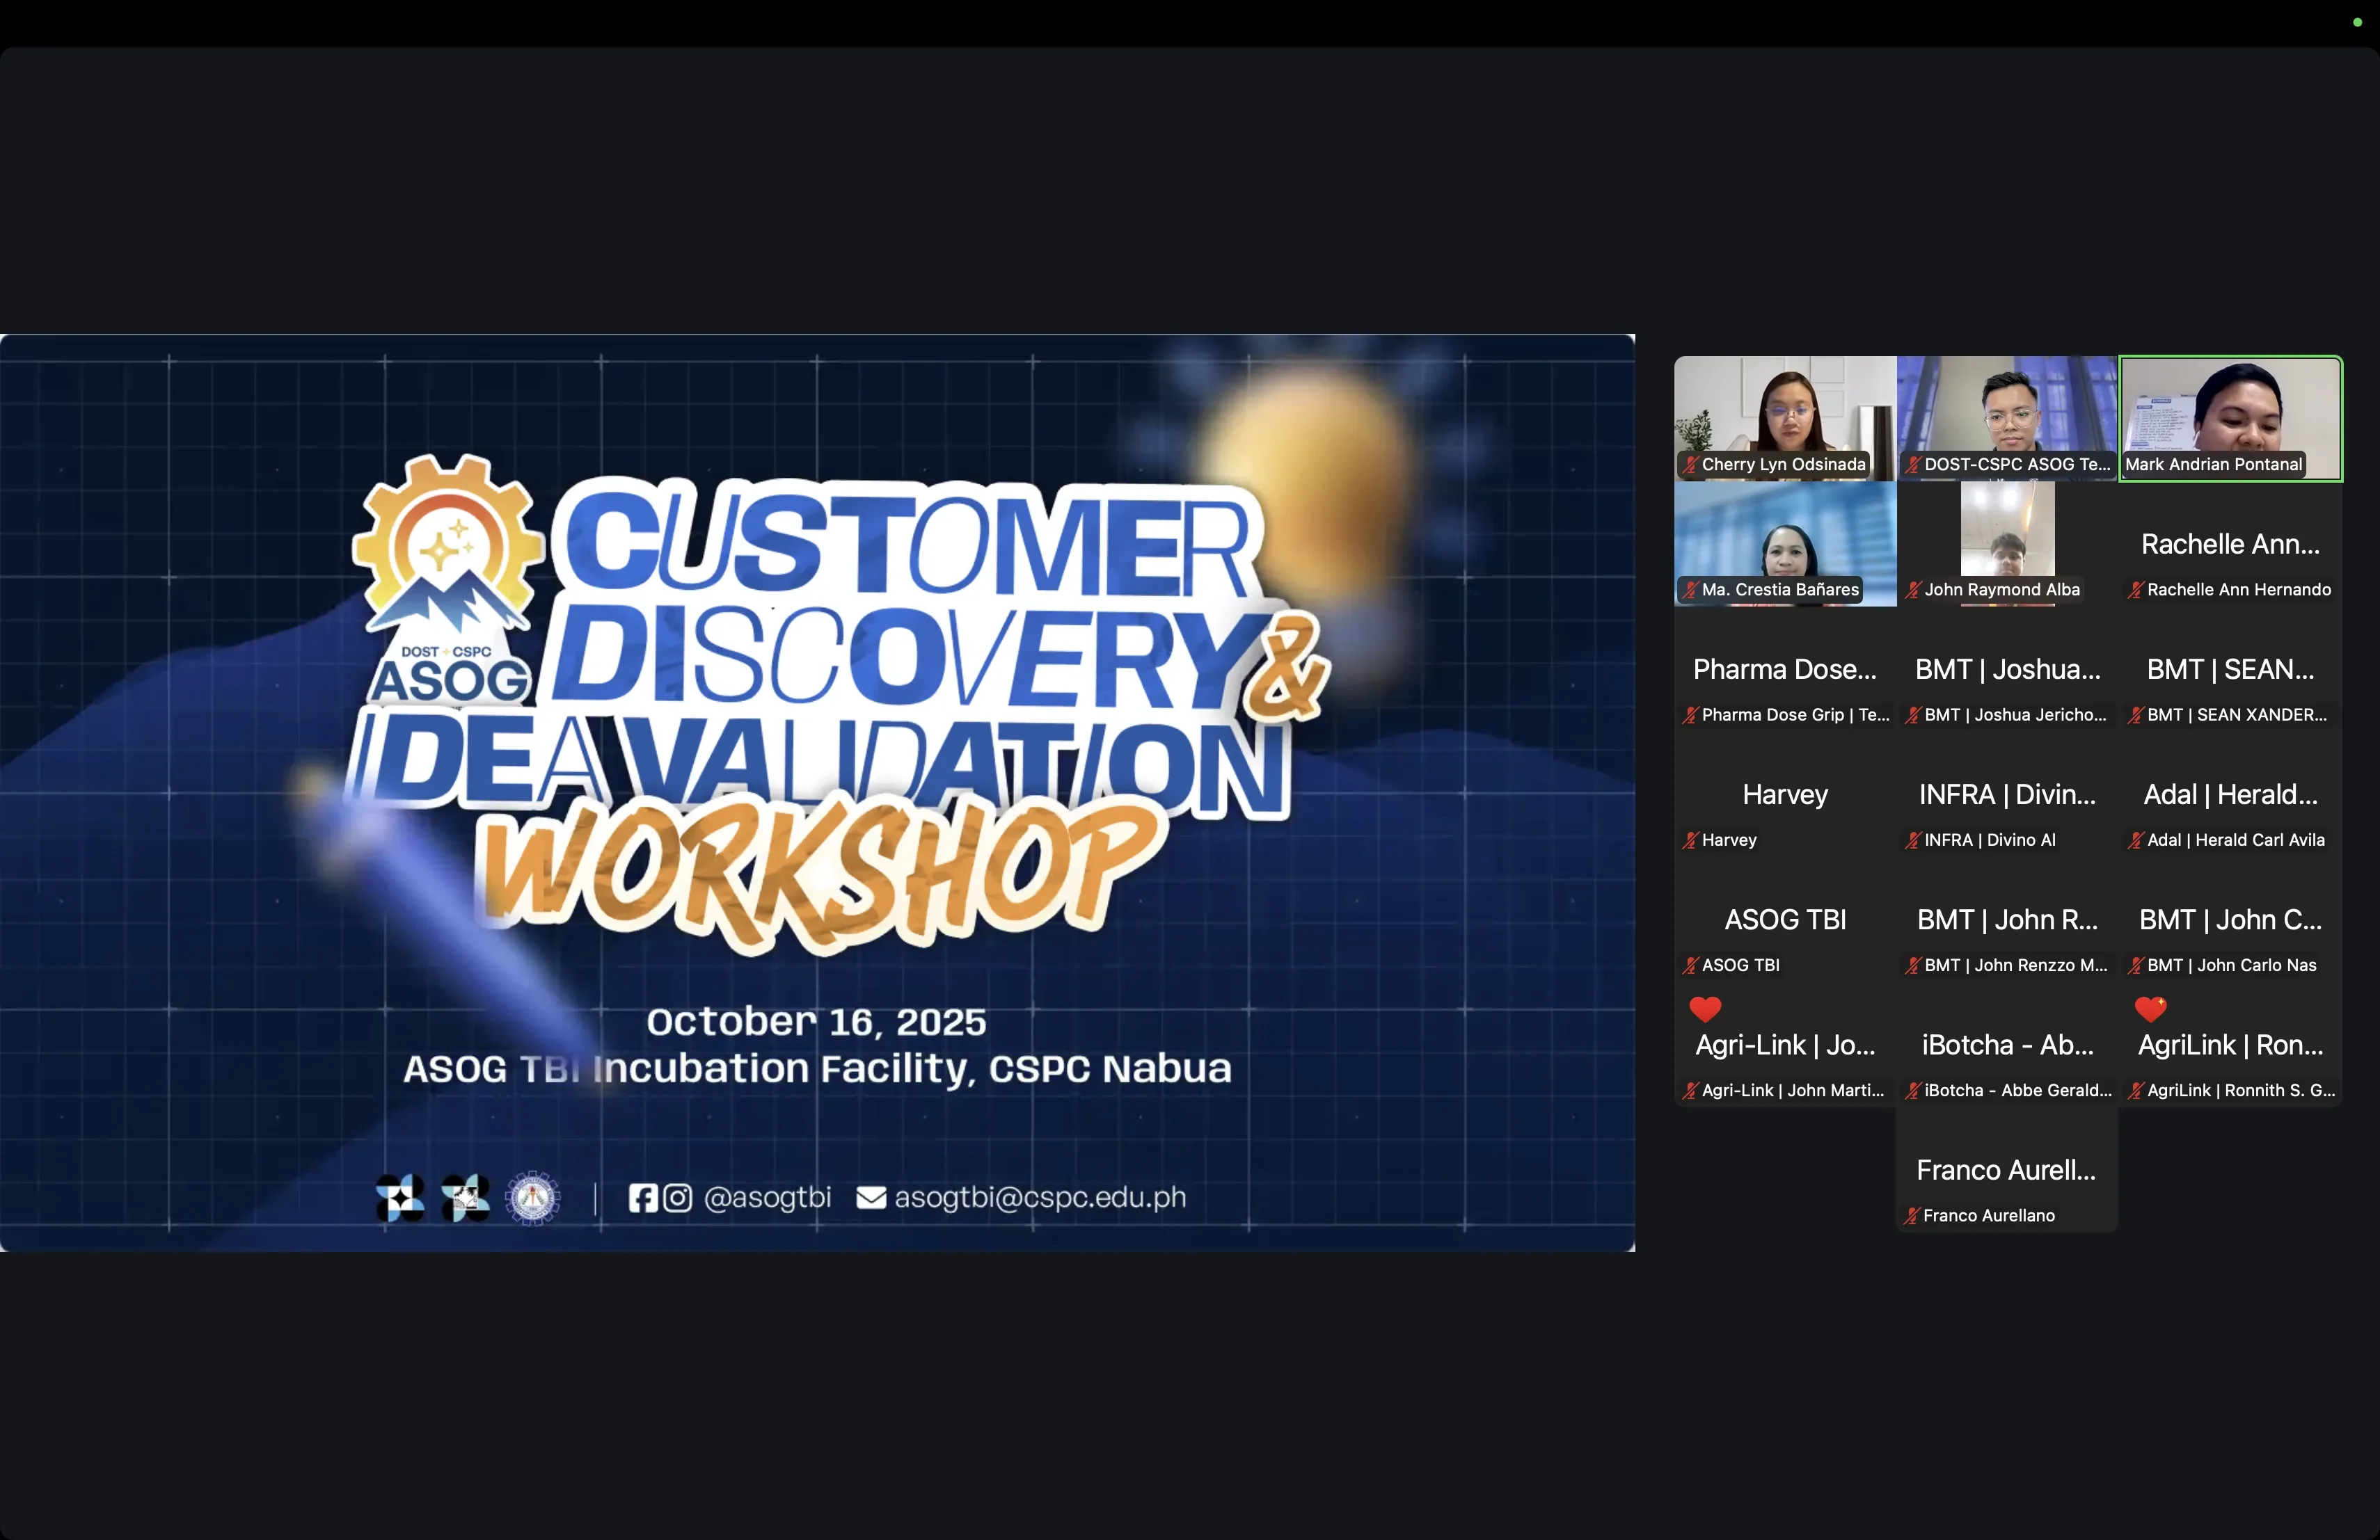Click the "Franco Aurellano" small name label
The width and height of the screenshot is (2380, 1540).
coord(1989,1215)
